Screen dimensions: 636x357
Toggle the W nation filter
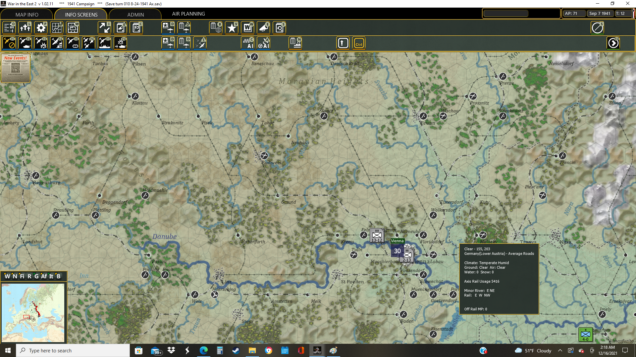pyautogui.click(x=7, y=276)
